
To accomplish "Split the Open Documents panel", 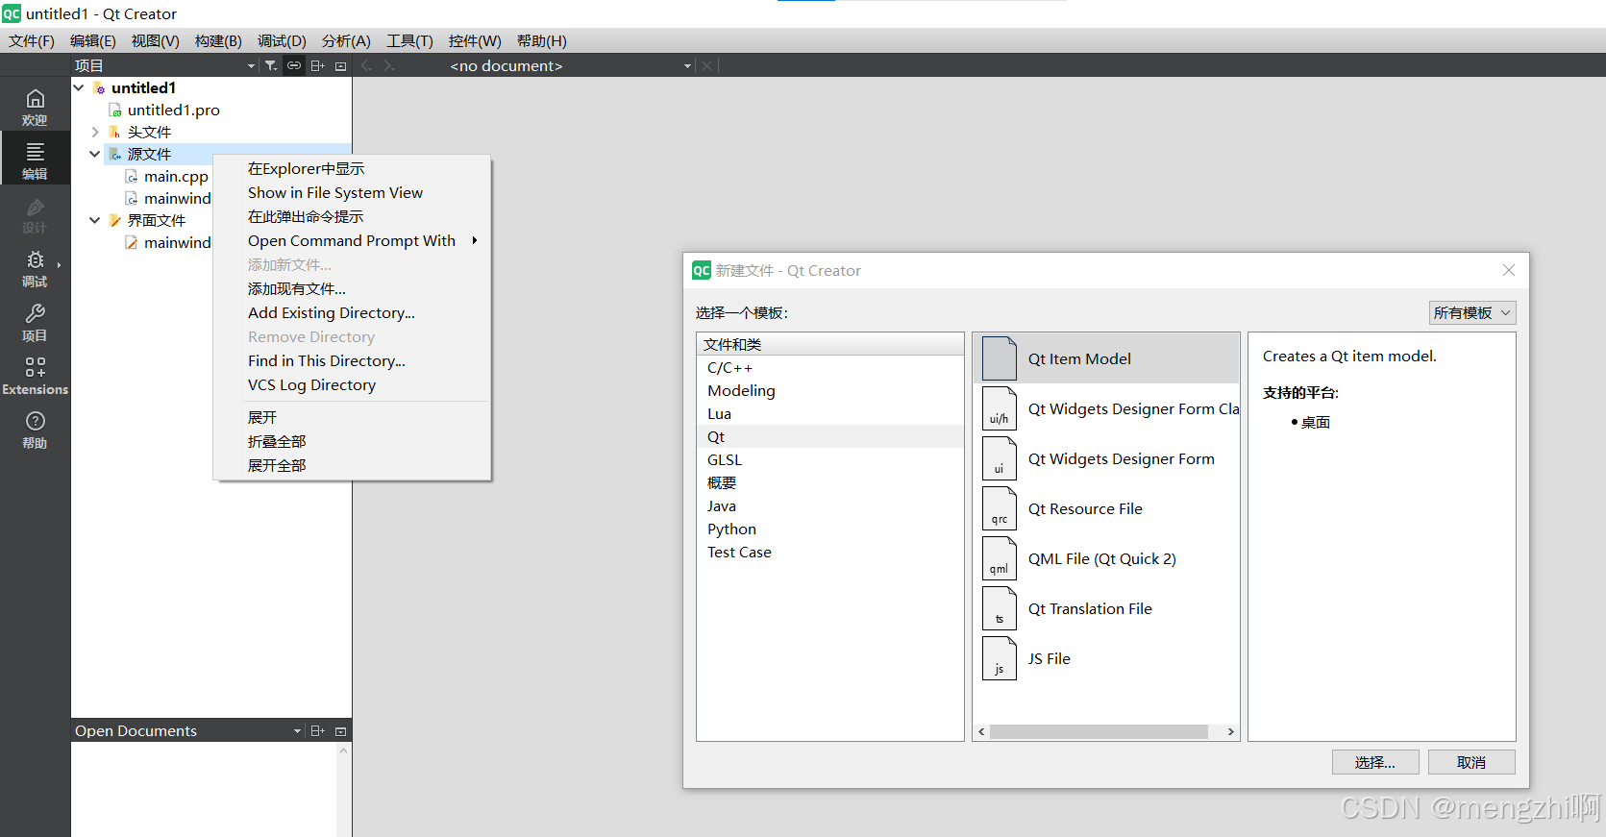I will coord(317,731).
